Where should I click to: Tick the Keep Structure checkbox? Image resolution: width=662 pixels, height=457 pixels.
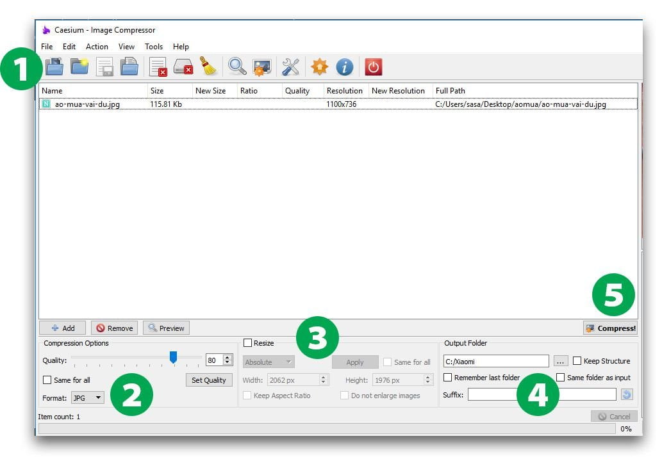pyautogui.click(x=577, y=361)
